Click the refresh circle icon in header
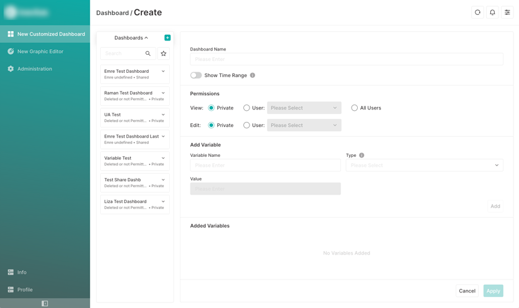 477,12
